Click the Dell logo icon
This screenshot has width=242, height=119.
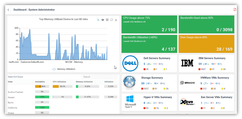pyautogui.click(x=130, y=63)
